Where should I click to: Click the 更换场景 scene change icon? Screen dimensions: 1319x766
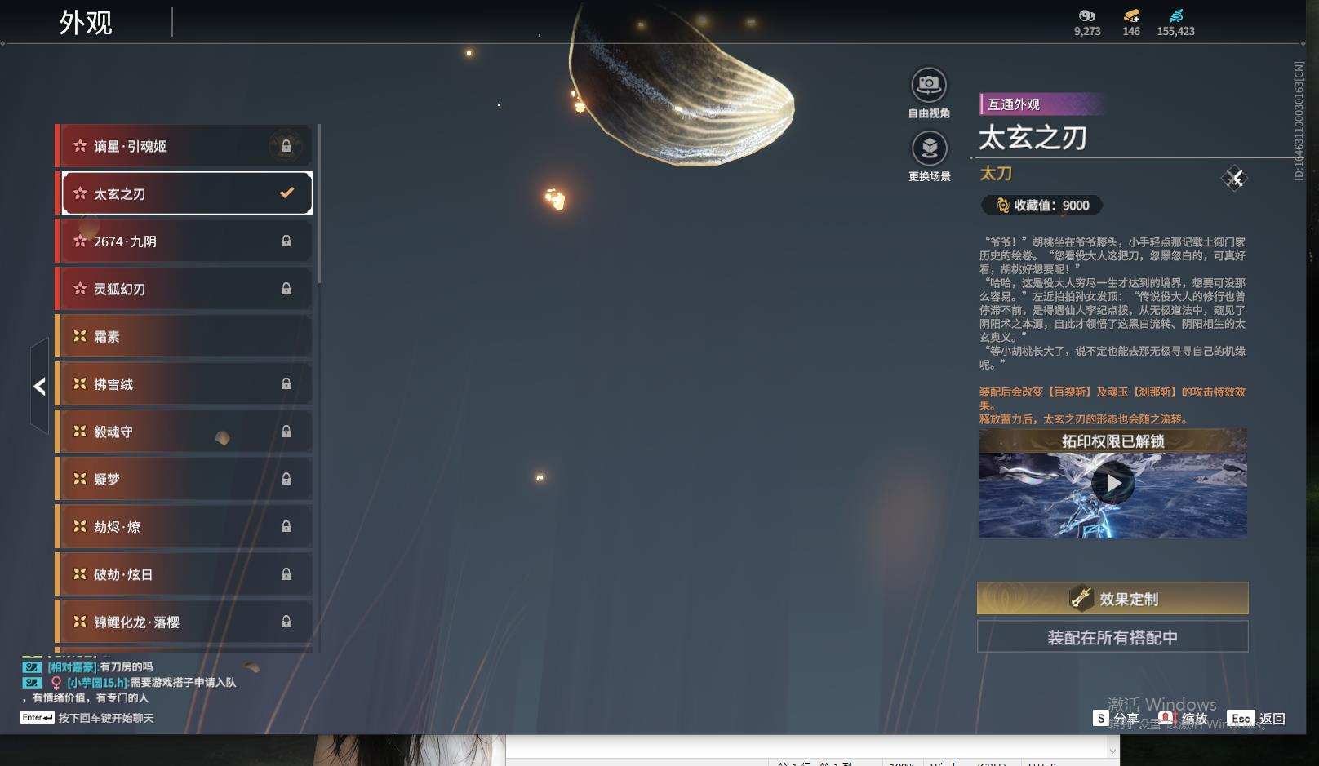[x=929, y=148]
